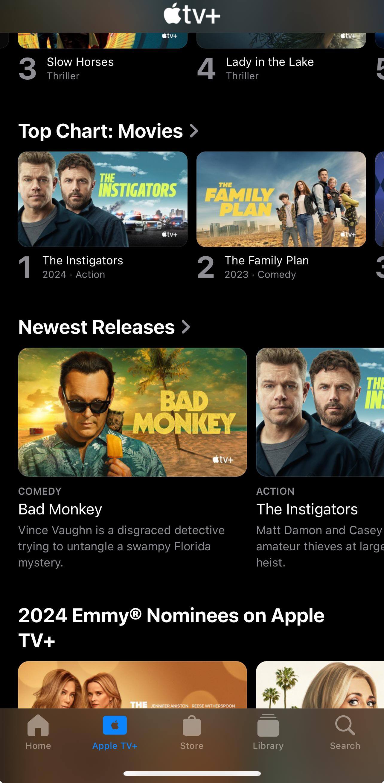Open the Bad Monkey artwork
The width and height of the screenshot is (384, 783).
pos(132,412)
